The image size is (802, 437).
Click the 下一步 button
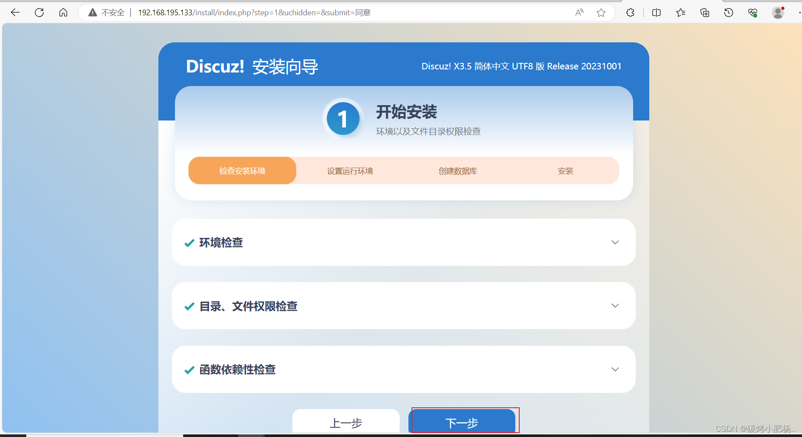462,422
